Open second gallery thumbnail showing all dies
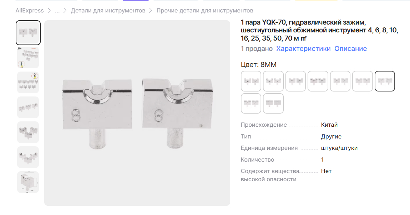 28,57
